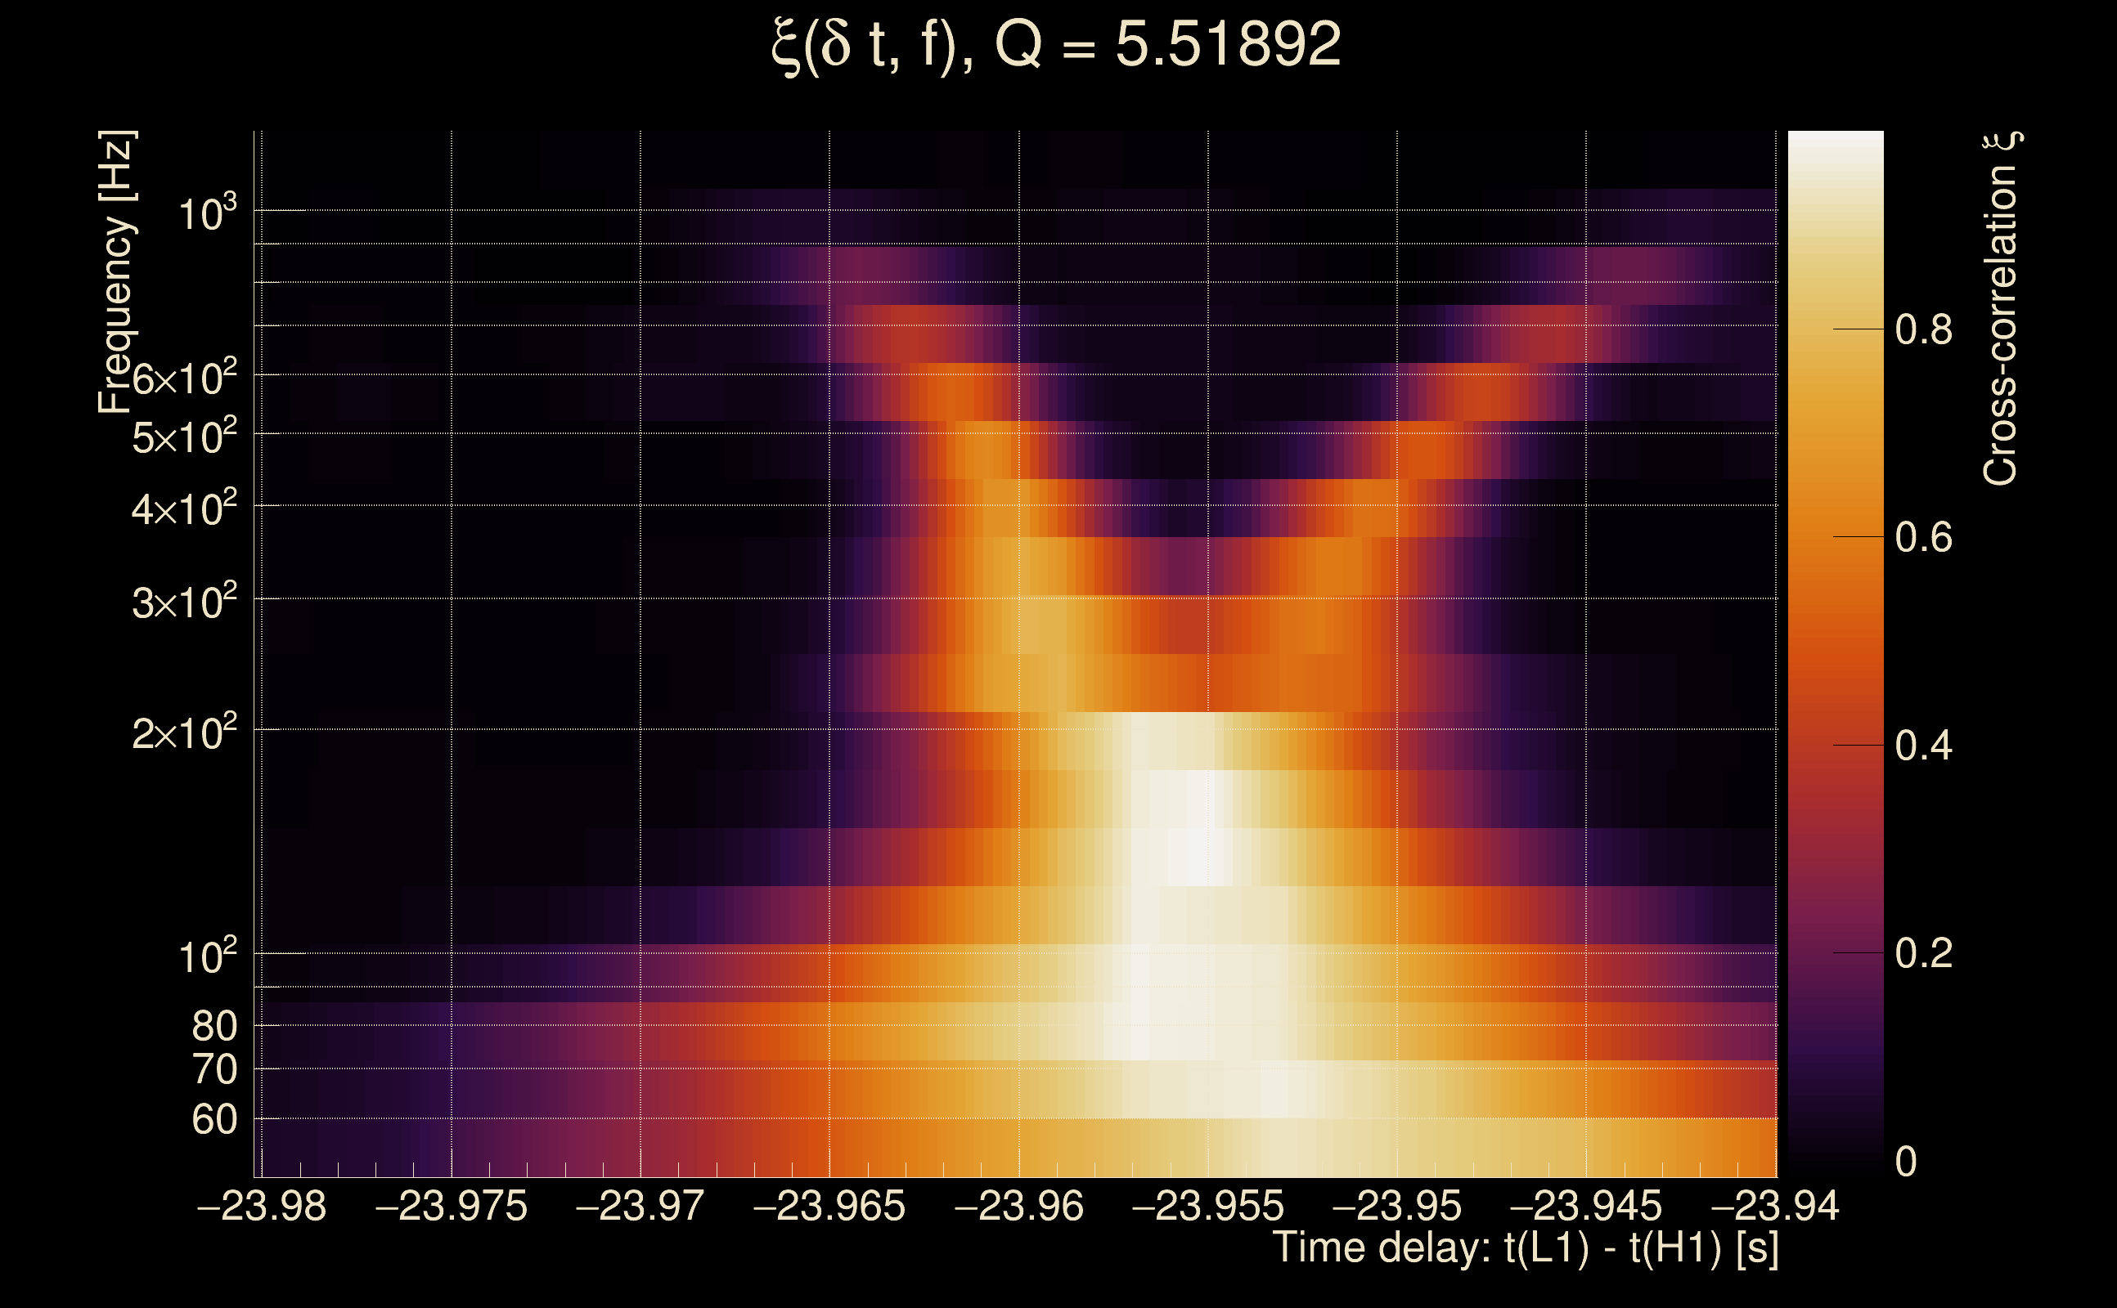Click the 0.8 tick label on colorbar
This screenshot has width=2117, height=1308.
tap(1924, 329)
